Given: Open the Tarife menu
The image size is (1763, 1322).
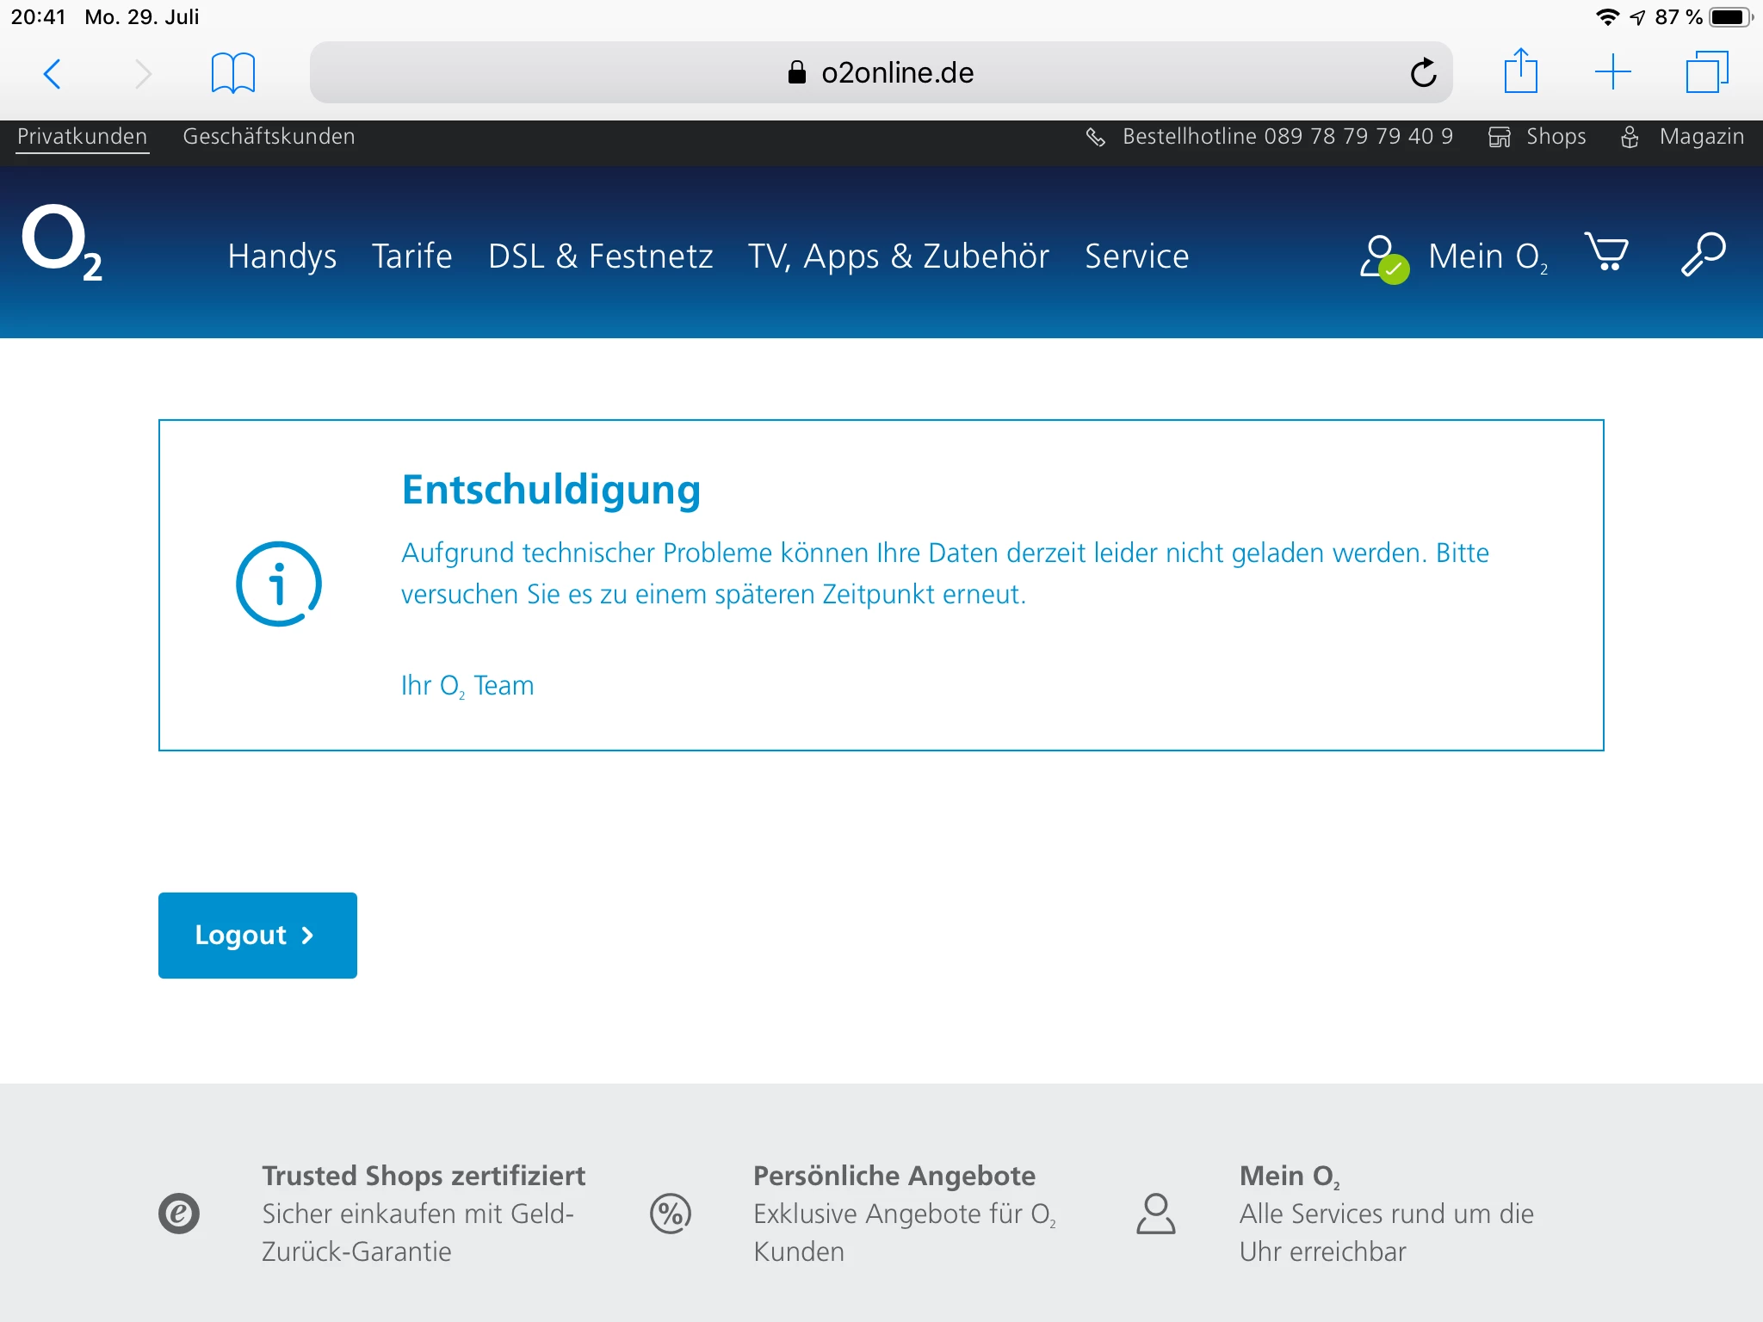Looking at the screenshot, I should (x=411, y=256).
